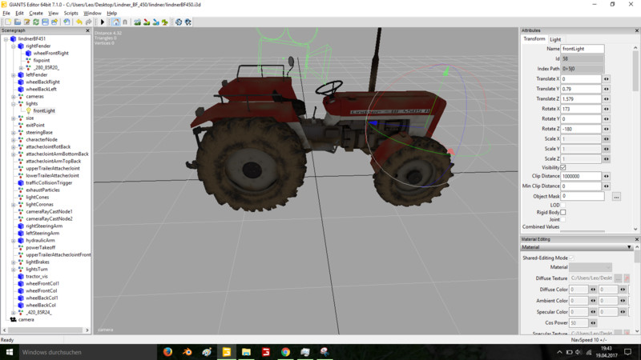Enable the Rigid Body checkbox
The height and width of the screenshot is (360, 641).
562,212
